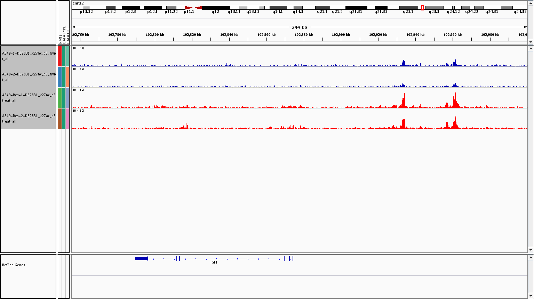The height and width of the screenshot is (299, 534).
Task: Select the A549-Res-2-DB2831 track name
Action: (x=28, y=119)
